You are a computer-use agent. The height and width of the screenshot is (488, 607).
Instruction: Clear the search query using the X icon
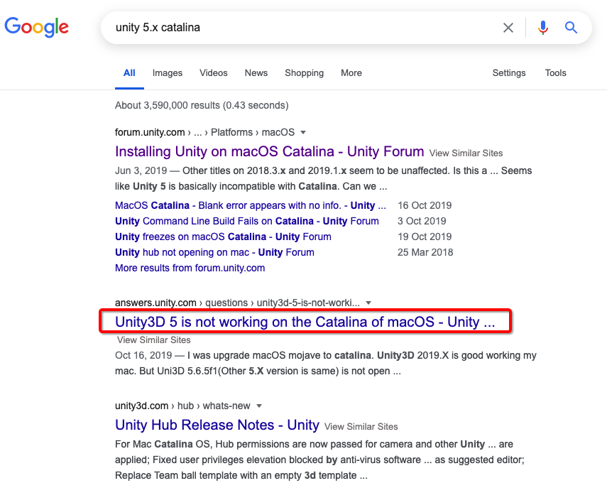coord(508,27)
